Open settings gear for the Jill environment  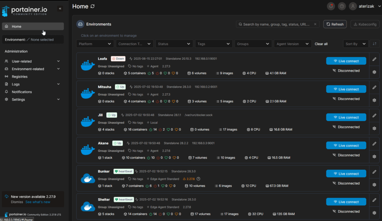click(375, 128)
